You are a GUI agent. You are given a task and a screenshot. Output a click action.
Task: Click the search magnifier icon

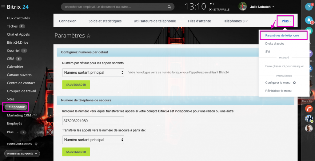pyautogui.click(x=169, y=7)
